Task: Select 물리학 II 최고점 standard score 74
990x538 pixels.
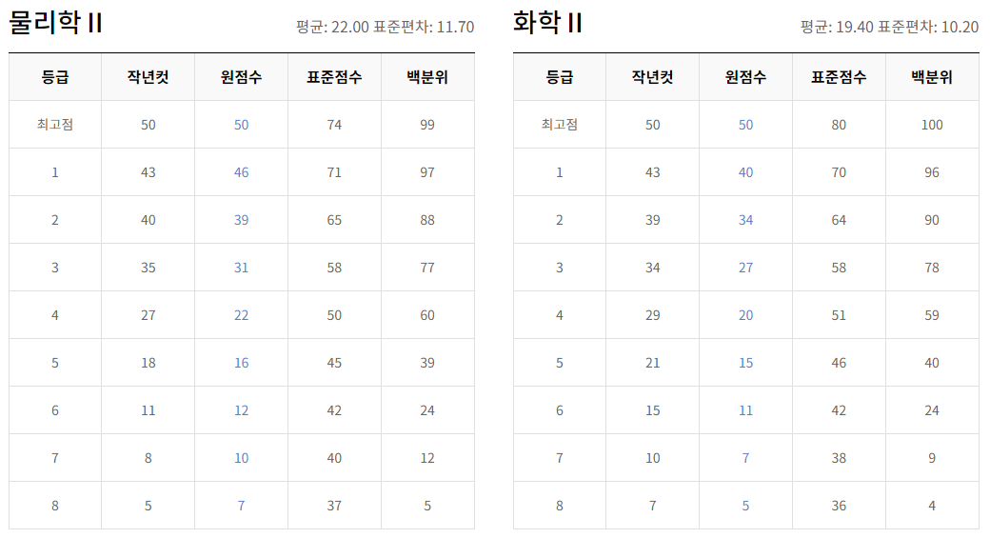Action: tap(335, 125)
